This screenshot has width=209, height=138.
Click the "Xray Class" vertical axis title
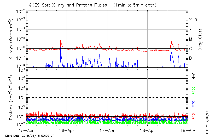click(200, 39)
